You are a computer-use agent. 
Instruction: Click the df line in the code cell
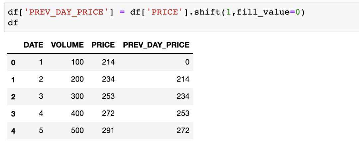coord(13,23)
